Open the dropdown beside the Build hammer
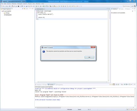This screenshot has width=137, height=111. 14,6
